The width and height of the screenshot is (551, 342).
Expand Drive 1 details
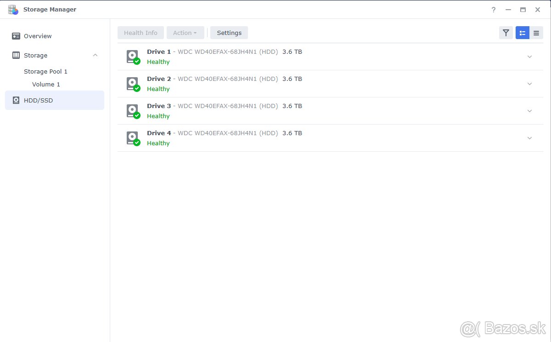click(529, 56)
